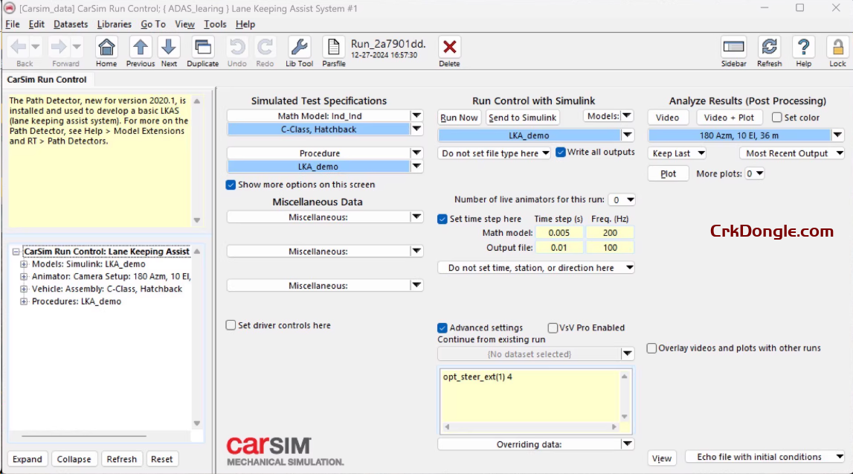Open the Datasets menu
The height and width of the screenshot is (474, 853).
(x=71, y=24)
